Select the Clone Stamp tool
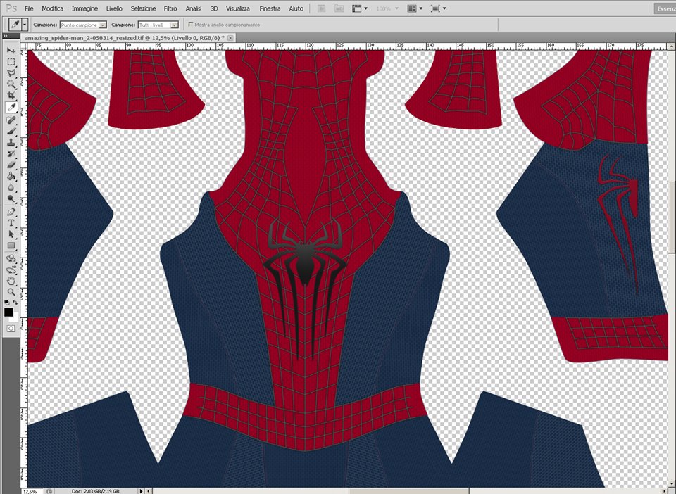This screenshot has height=494, width=676. [11, 142]
